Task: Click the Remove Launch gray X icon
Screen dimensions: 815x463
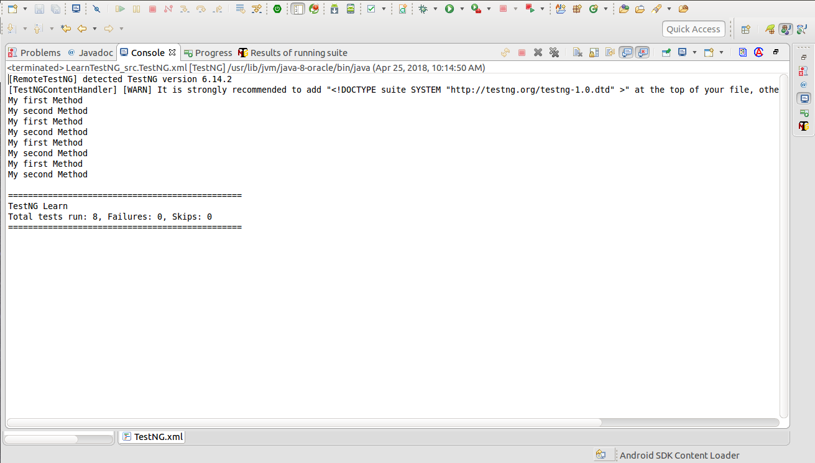Action: tap(538, 52)
